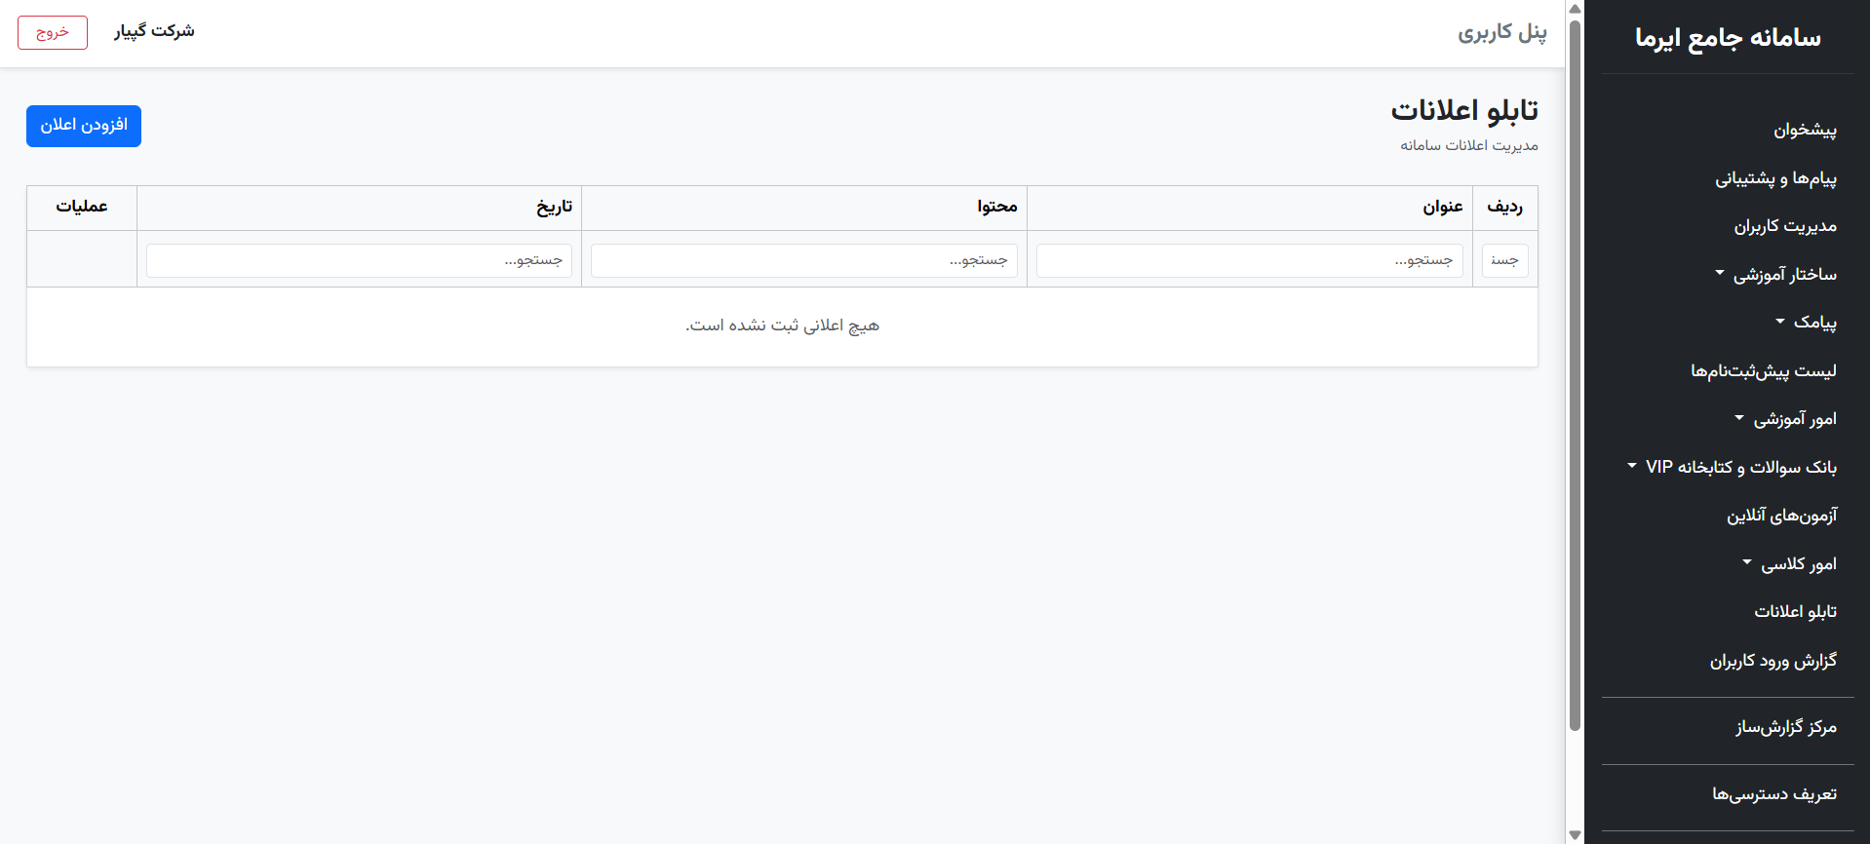Open گزارش ورود کاربران
Image resolution: width=1870 pixels, height=844 pixels.
point(1773,661)
